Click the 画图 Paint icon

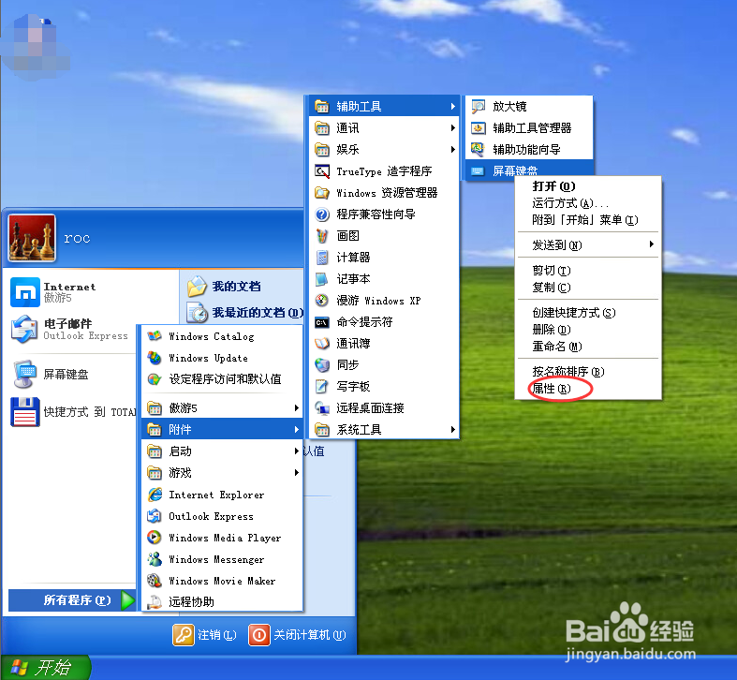pos(322,236)
